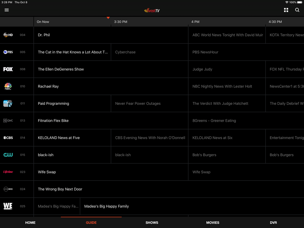Select the CW channel logo
The width and height of the screenshot is (304, 228).
click(x=8, y=155)
